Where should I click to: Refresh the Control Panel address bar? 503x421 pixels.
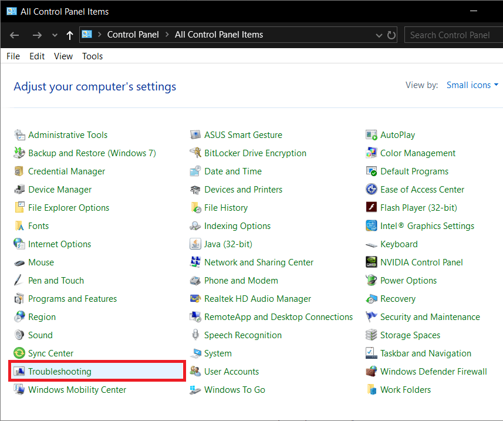[391, 35]
